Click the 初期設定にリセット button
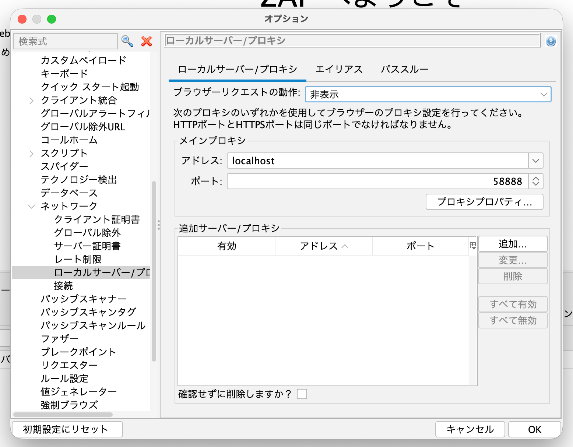The width and height of the screenshot is (573, 447). (67, 429)
